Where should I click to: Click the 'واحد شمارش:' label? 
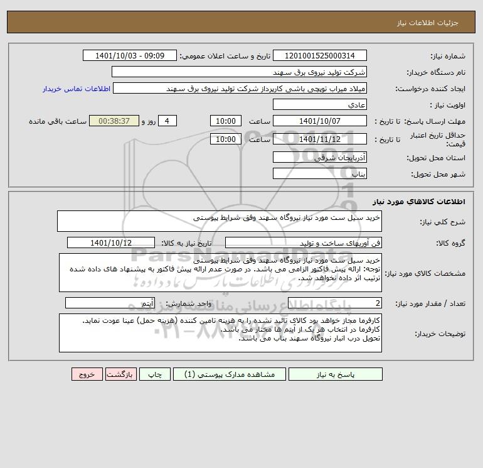[x=189, y=303]
